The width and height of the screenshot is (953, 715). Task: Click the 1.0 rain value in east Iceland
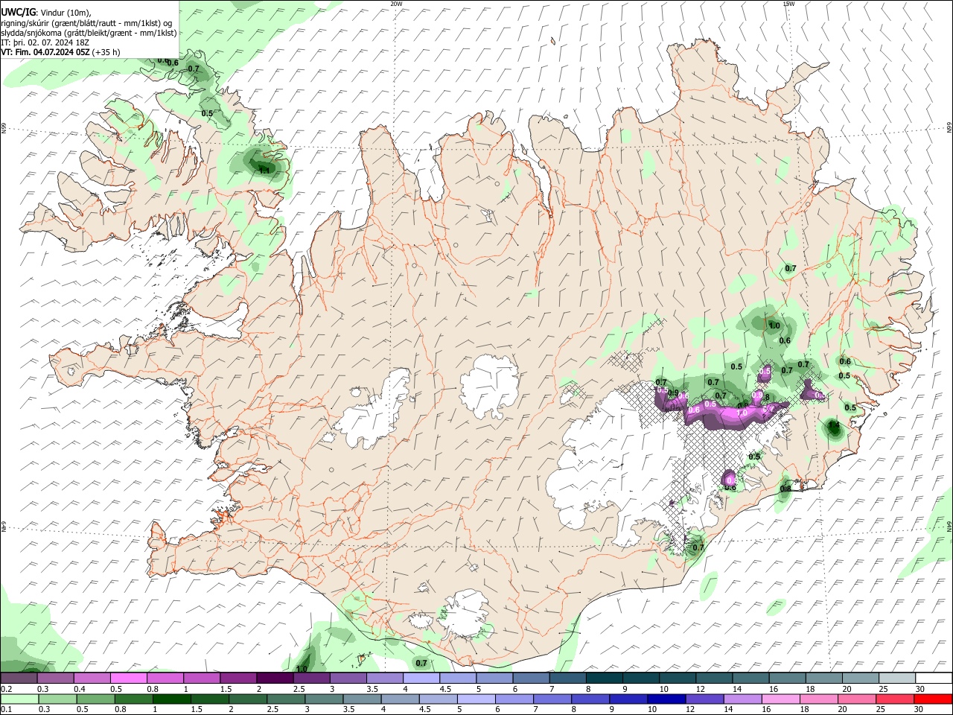point(774,325)
